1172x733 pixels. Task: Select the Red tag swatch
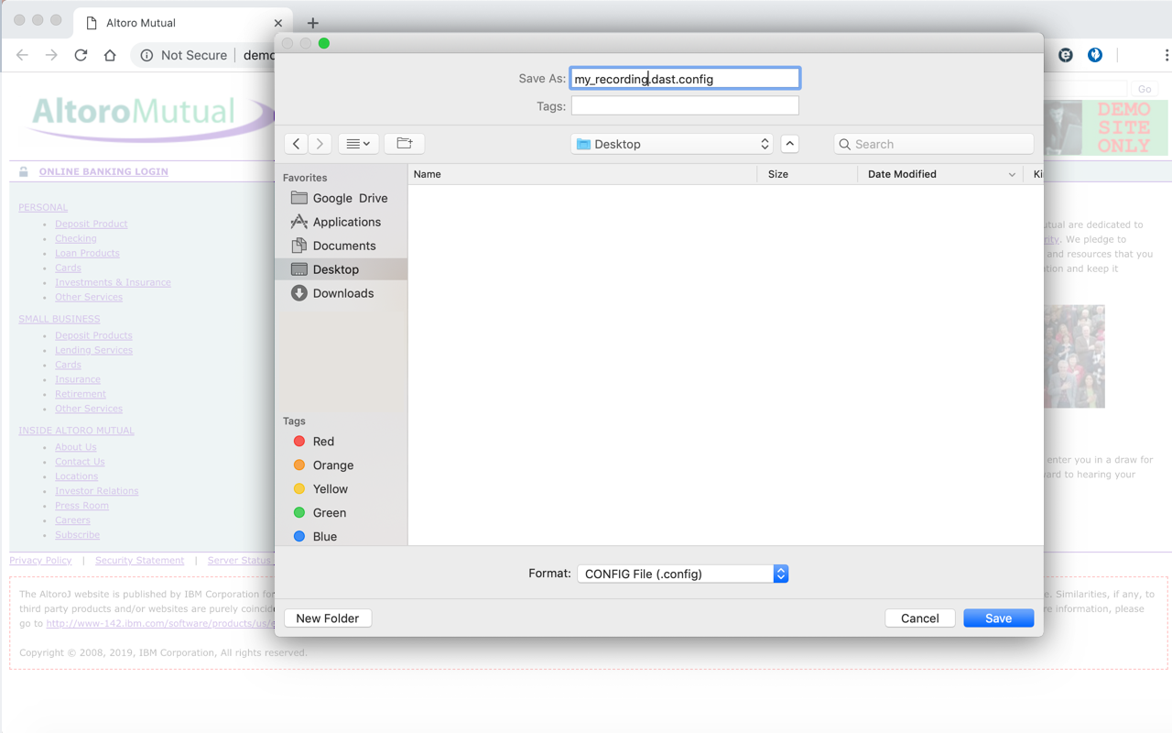pyautogui.click(x=299, y=441)
